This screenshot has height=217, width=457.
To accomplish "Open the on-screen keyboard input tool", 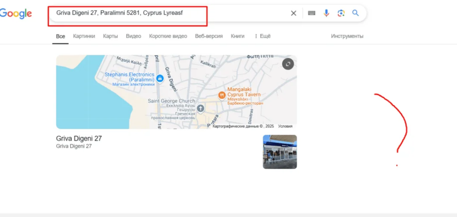I will pyautogui.click(x=312, y=13).
